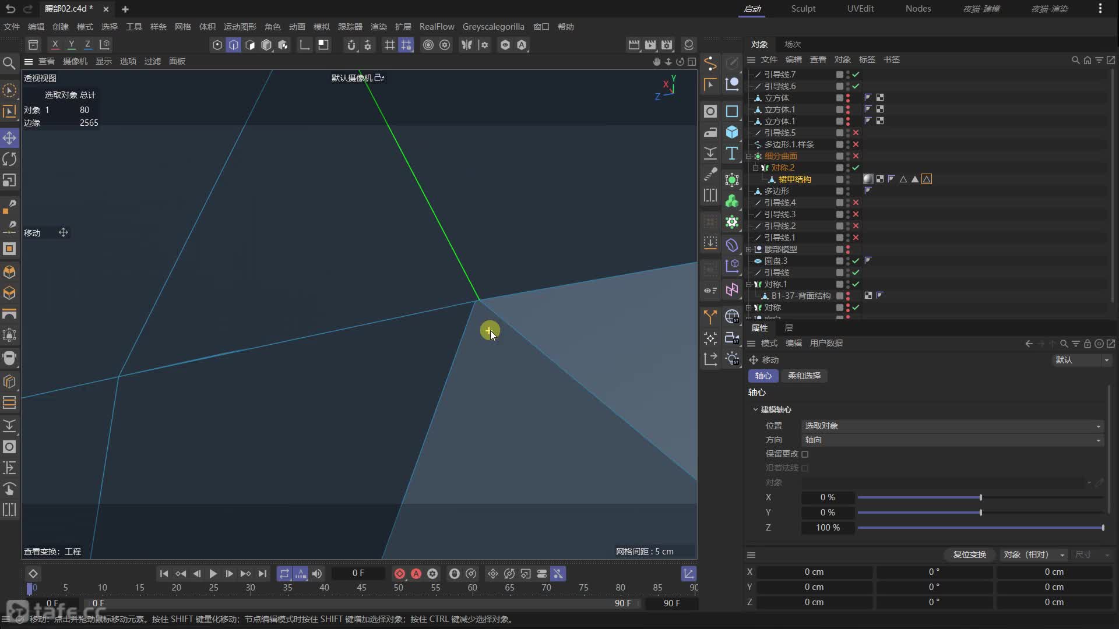Click the 复位变换 button
The image size is (1119, 629).
tap(969, 554)
